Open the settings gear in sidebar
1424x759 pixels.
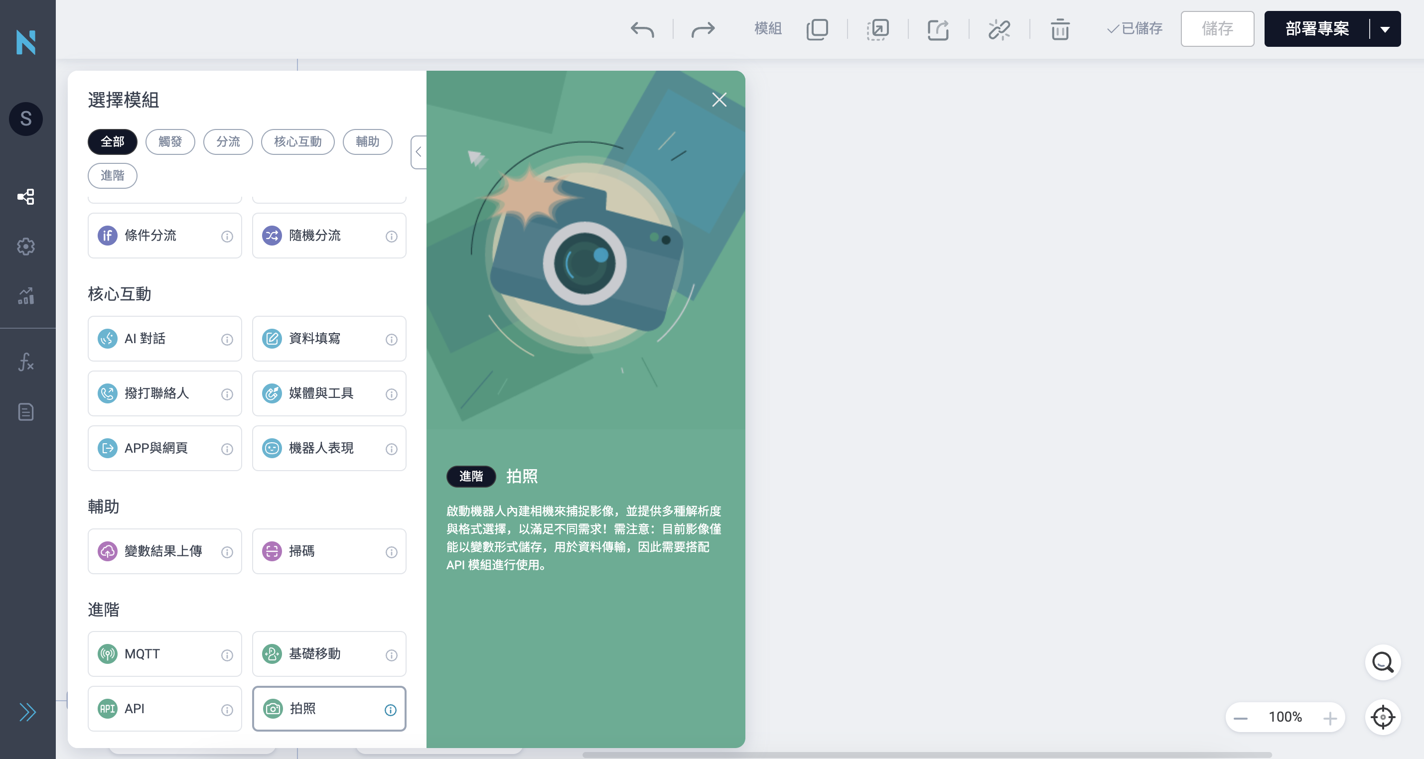coord(26,247)
